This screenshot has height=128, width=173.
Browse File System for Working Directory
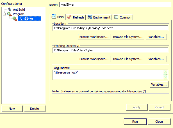[x=128, y=59]
